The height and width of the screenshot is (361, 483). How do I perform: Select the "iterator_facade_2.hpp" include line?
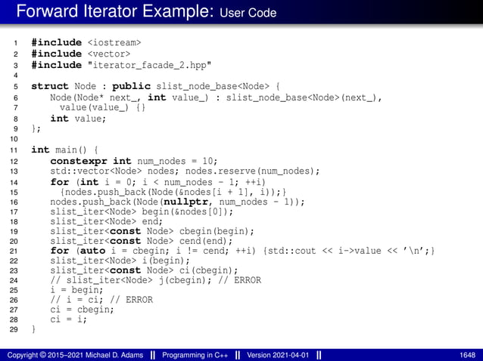121,65
